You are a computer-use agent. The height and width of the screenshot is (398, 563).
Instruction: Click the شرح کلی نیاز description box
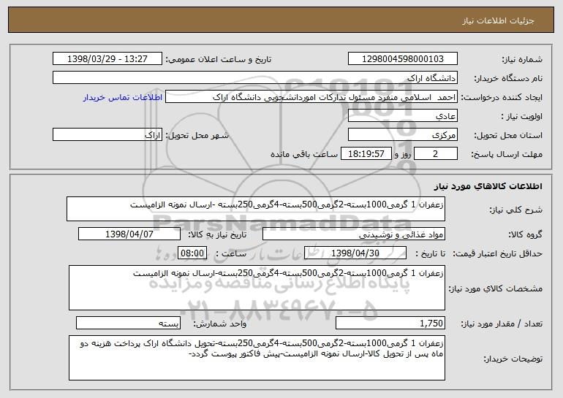tap(256, 209)
